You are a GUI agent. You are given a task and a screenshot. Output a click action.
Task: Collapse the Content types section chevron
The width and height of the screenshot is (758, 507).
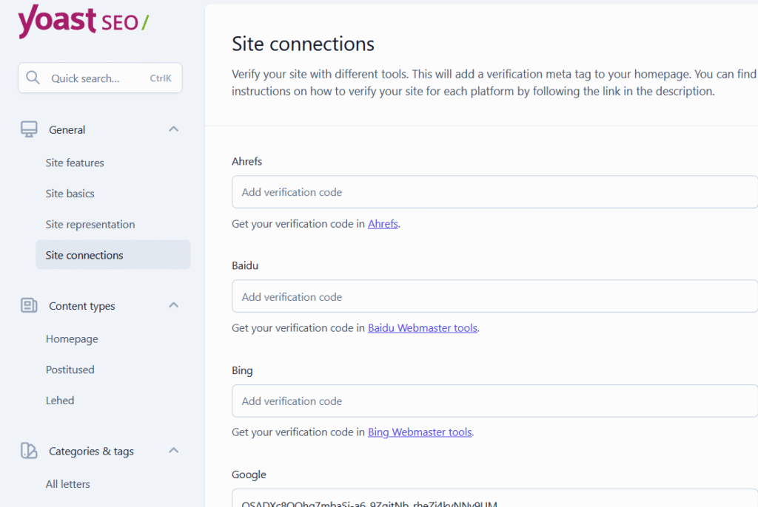[173, 305]
